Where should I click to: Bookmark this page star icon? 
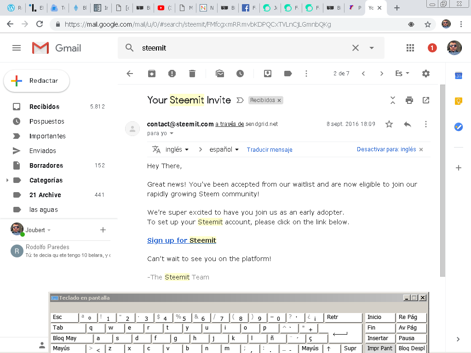tap(428, 24)
